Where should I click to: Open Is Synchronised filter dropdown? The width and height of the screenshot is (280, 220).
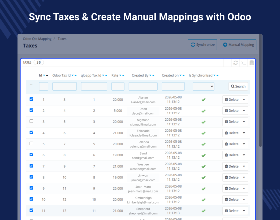[x=203, y=86]
